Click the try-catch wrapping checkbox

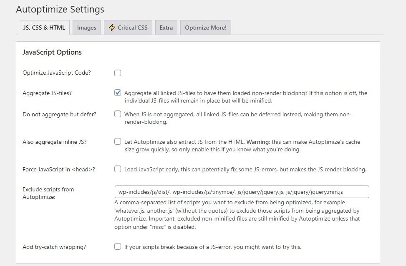pyautogui.click(x=117, y=246)
